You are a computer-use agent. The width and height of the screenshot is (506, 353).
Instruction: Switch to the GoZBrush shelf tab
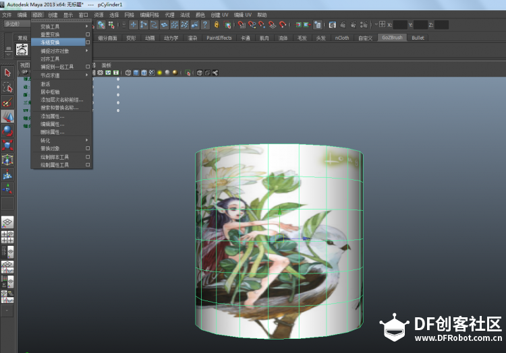click(x=392, y=38)
